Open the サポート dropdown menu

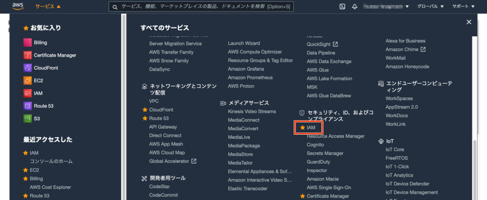tap(463, 7)
